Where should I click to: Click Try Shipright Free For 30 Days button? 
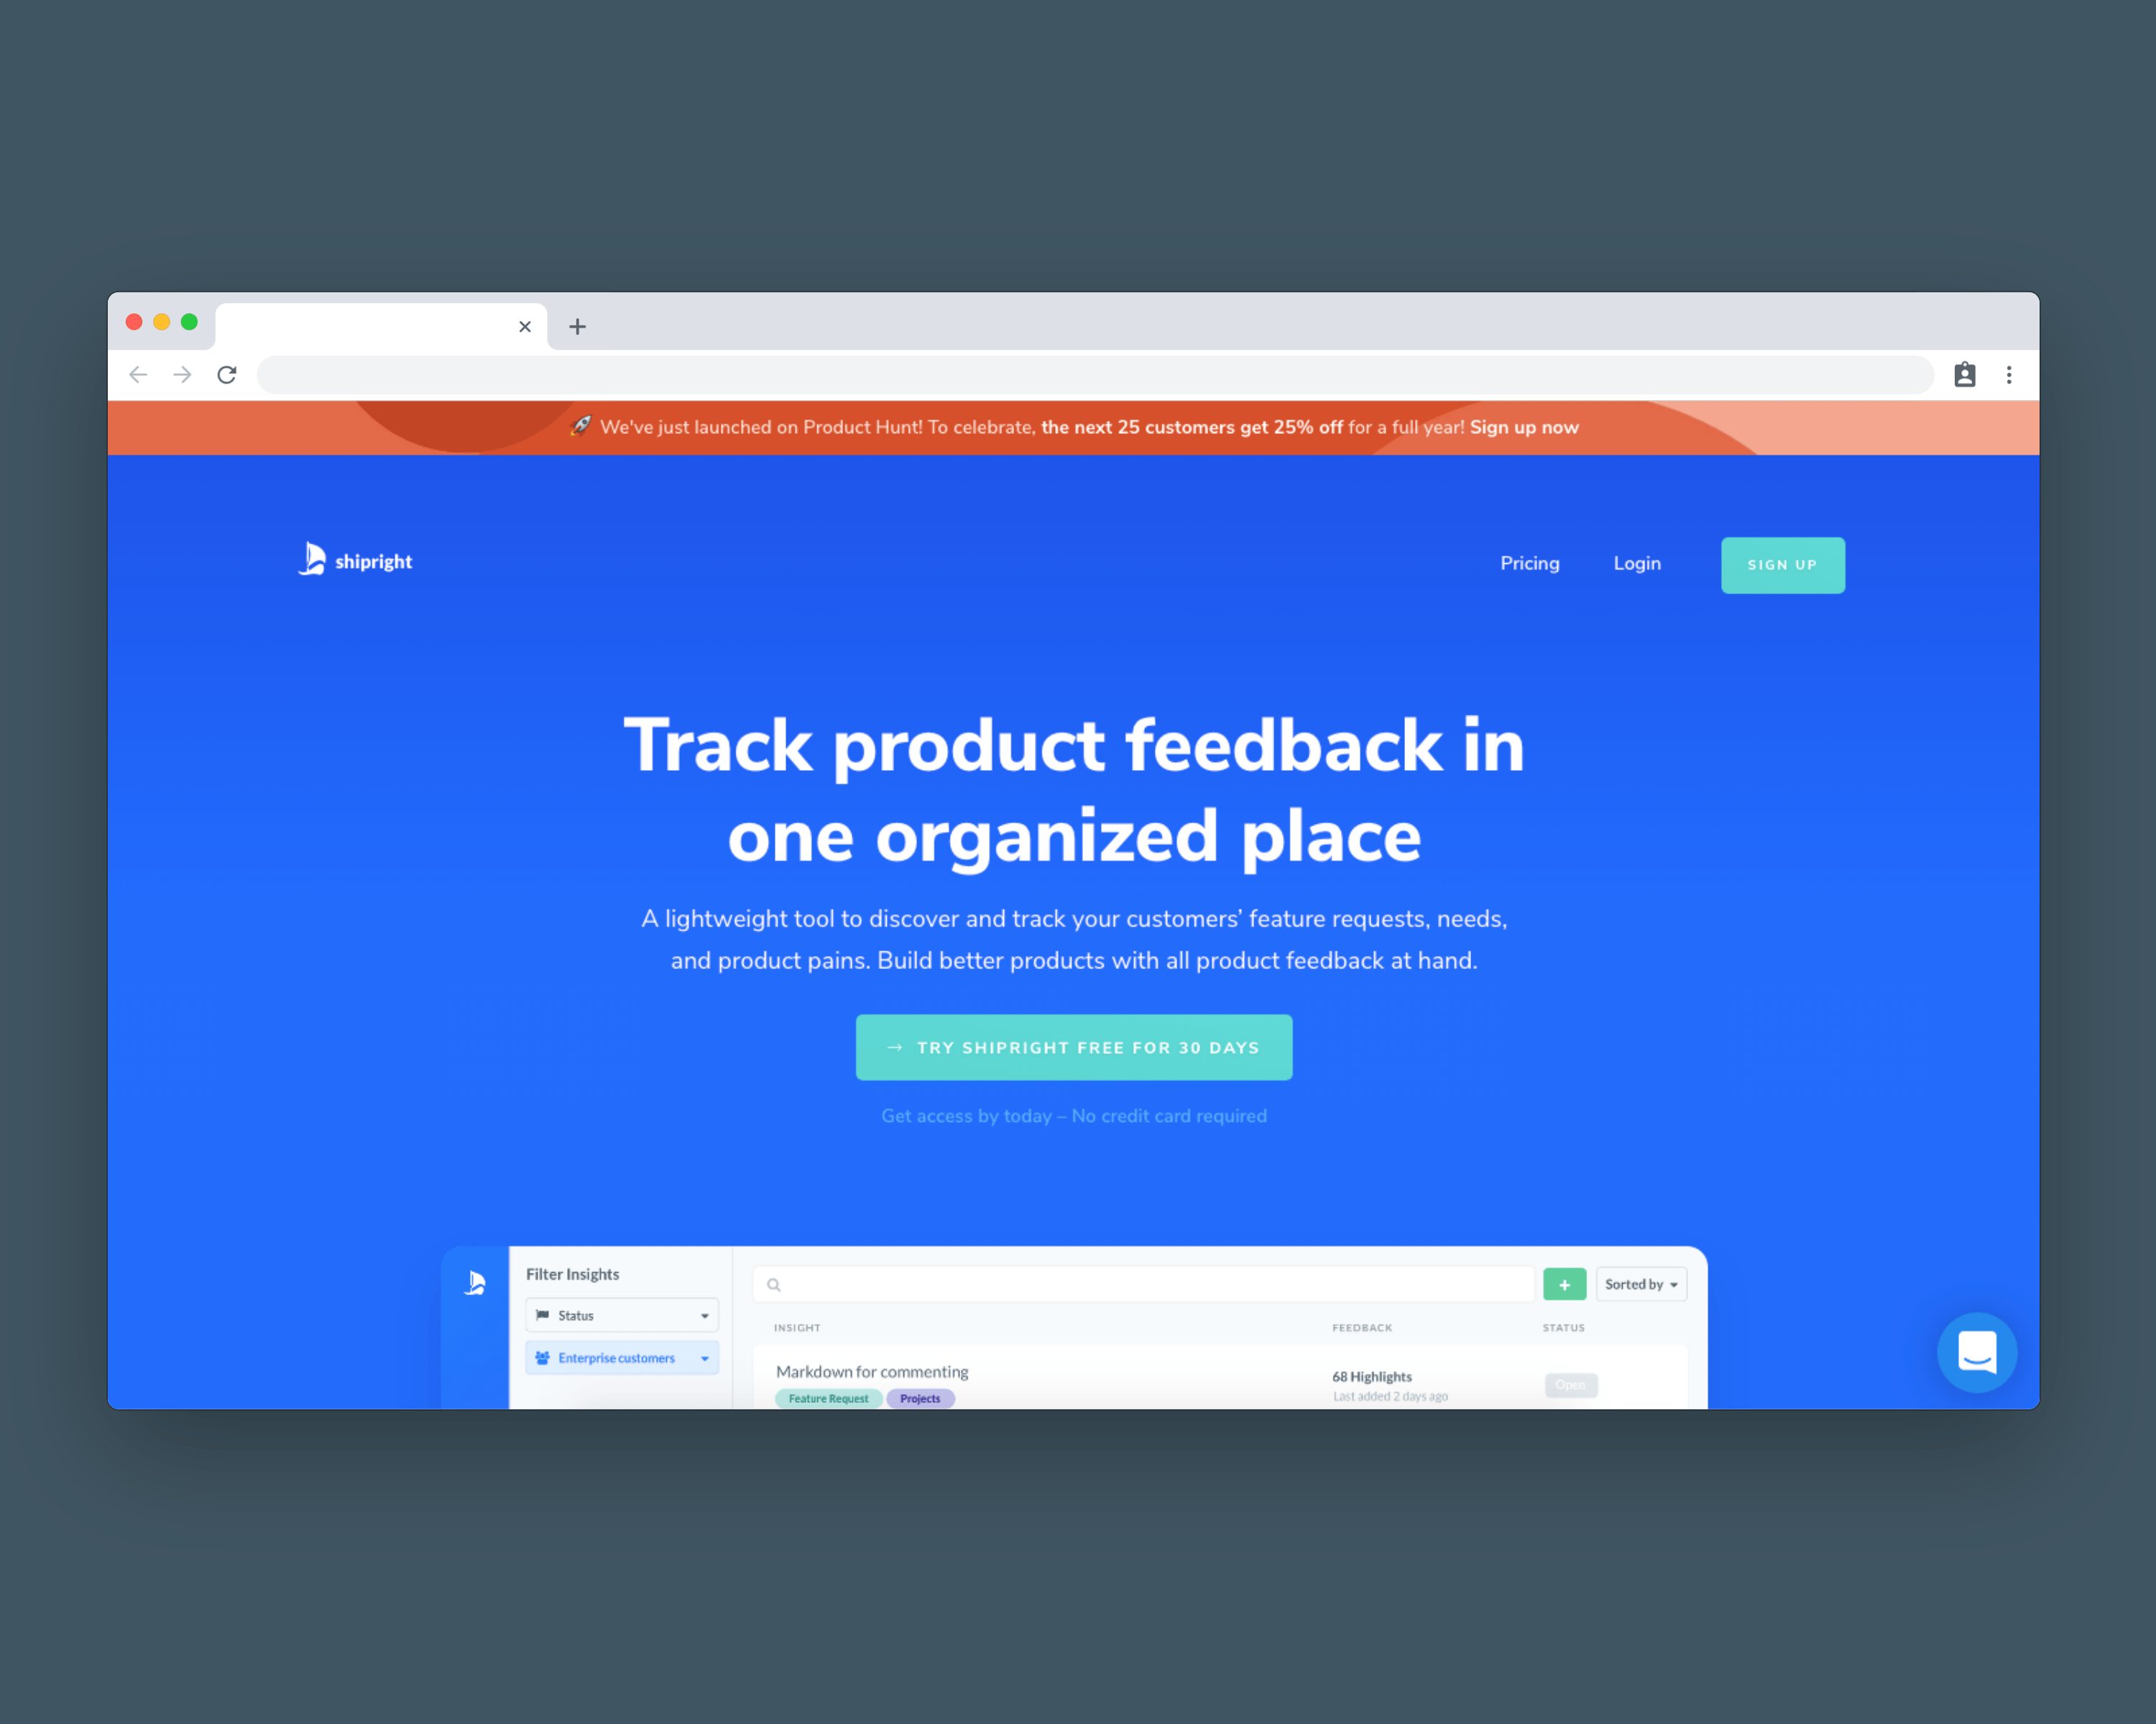pyautogui.click(x=1075, y=1049)
